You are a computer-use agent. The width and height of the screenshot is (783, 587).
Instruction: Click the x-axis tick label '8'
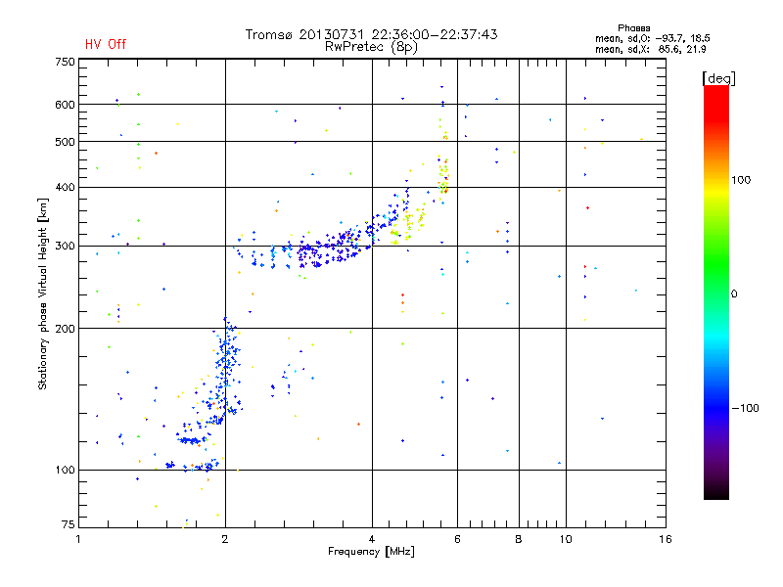pyautogui.click(x=519, y=539)
